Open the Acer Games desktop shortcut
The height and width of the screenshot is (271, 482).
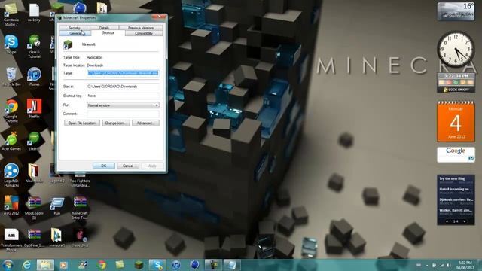pyautogui.click(x=11, y=142)
